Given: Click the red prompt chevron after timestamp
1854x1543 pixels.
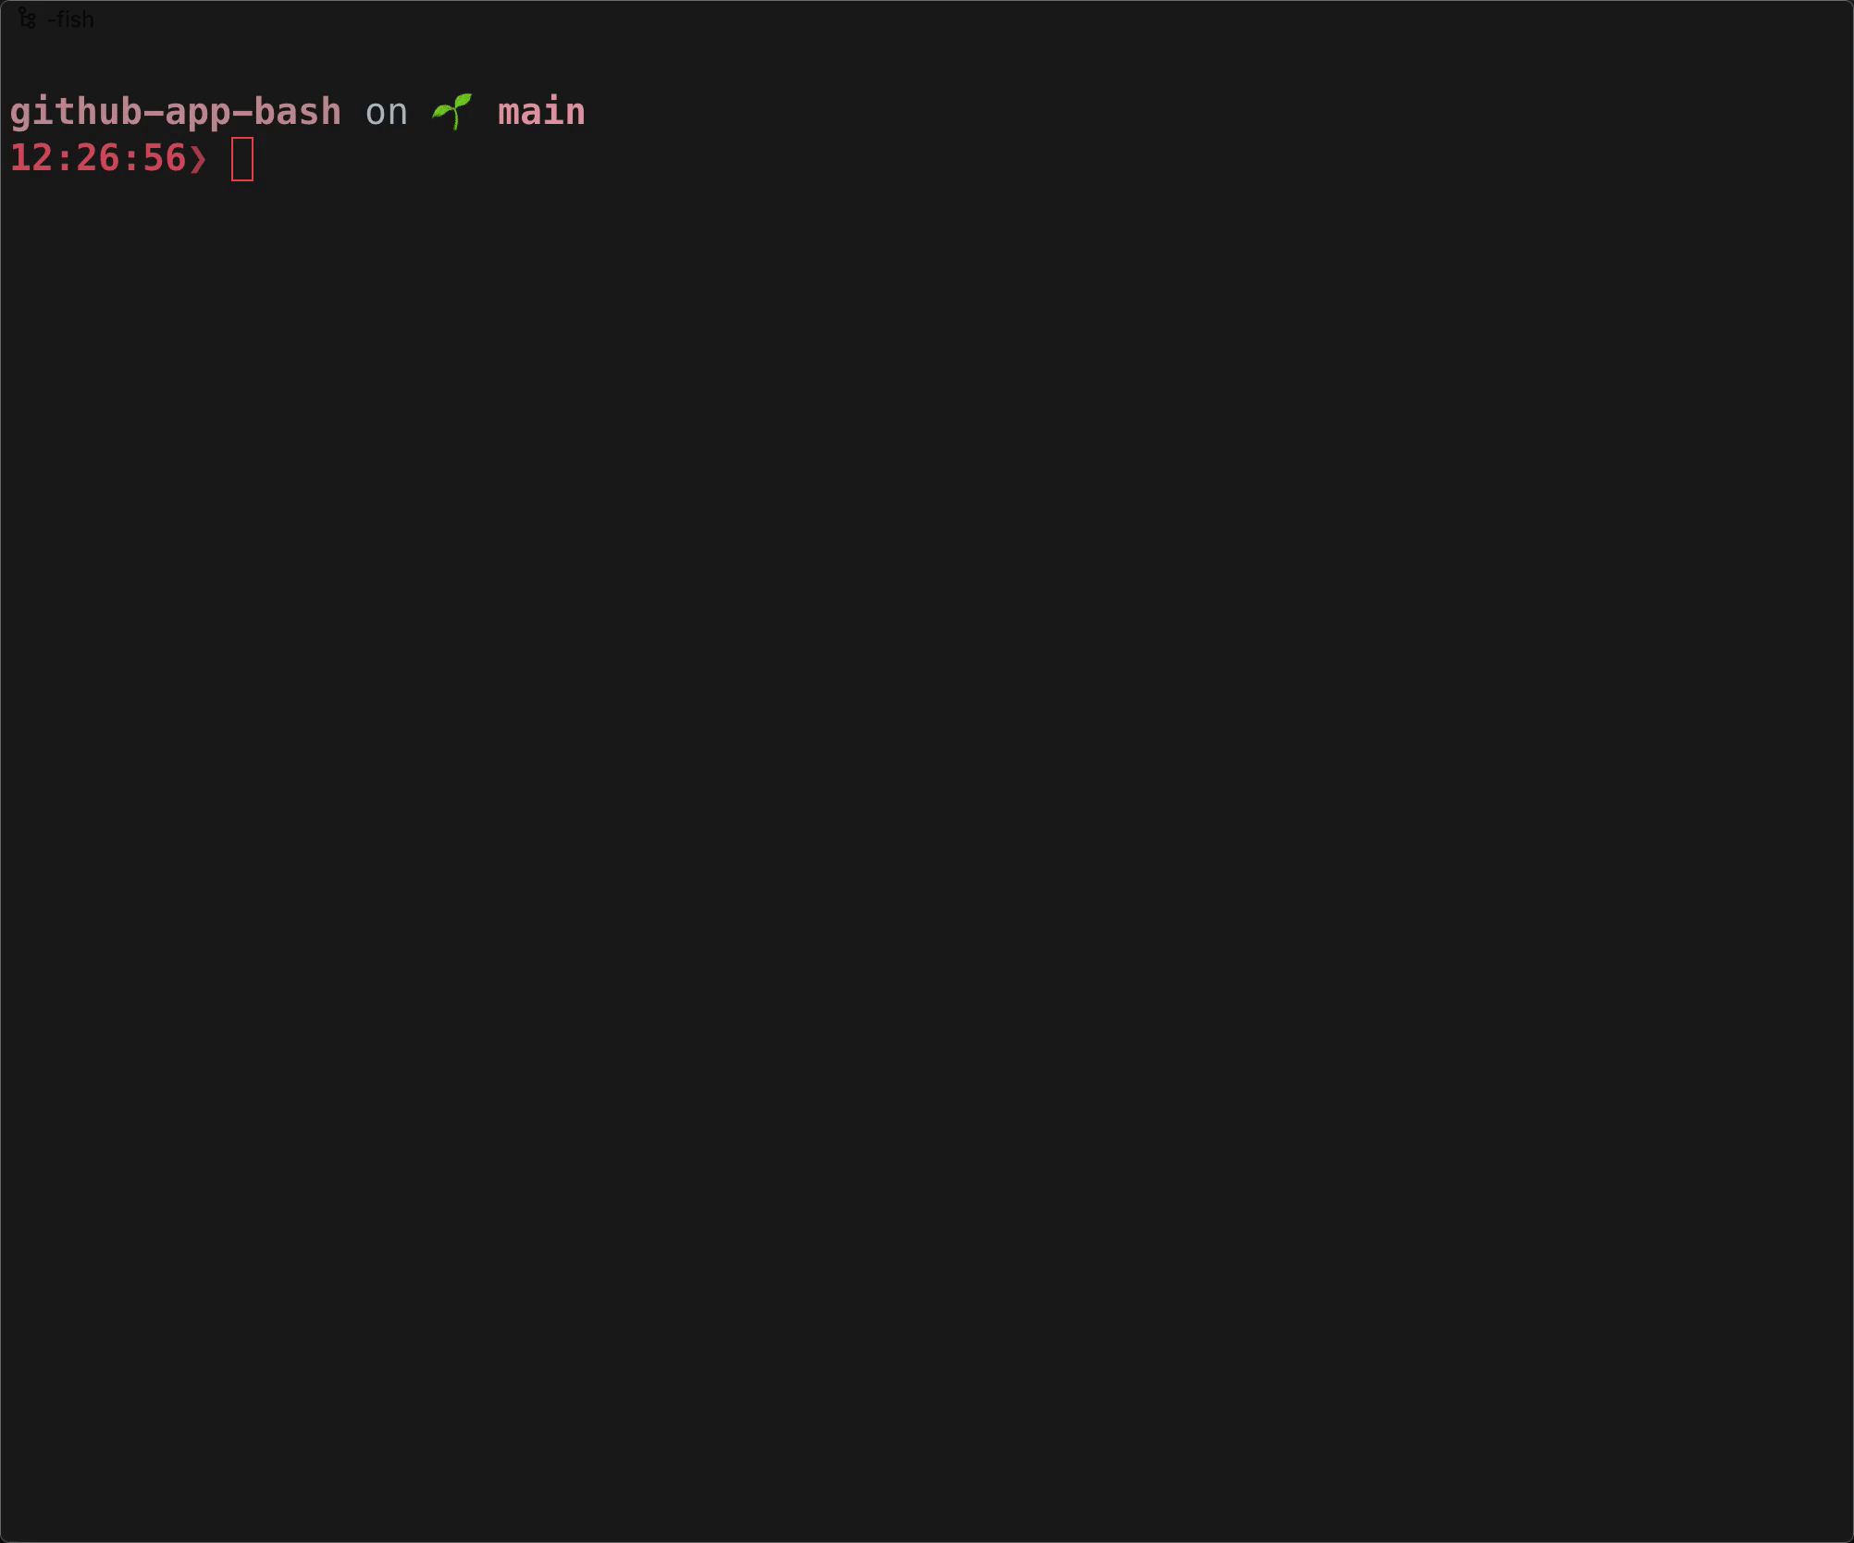Looking at the screenshot, I should click(x=198, y=159).
